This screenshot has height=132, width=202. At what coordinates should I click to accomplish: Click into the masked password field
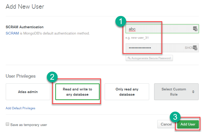point(154,48)
